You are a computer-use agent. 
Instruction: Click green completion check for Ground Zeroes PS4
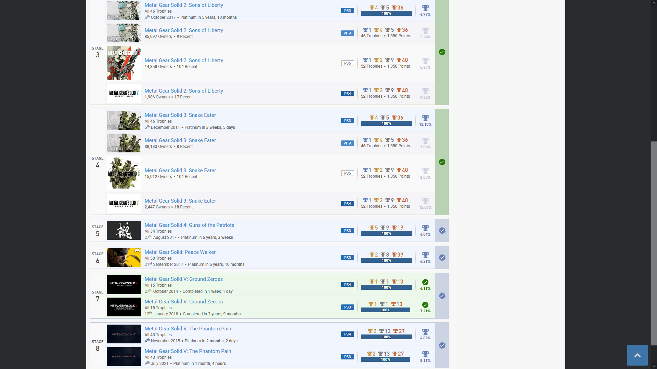425,282
